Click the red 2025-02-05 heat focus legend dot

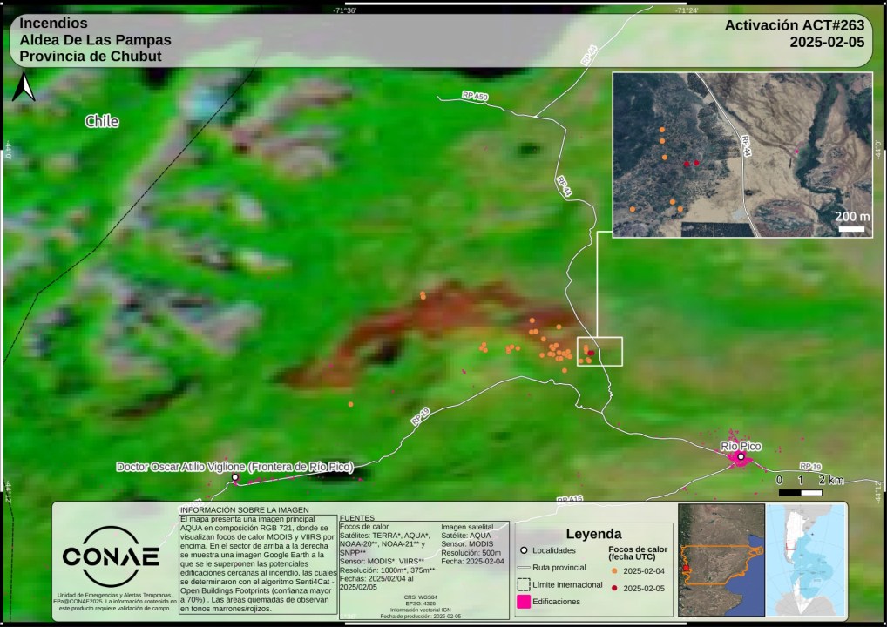click(613, 588)
